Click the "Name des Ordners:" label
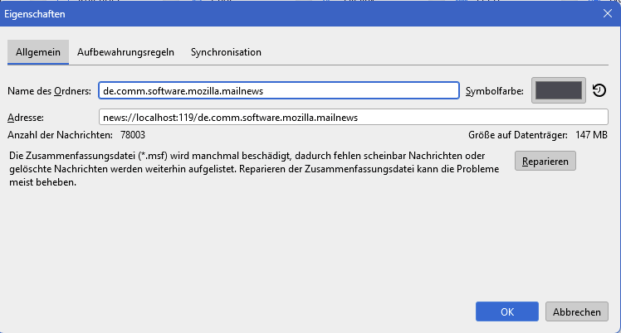The height and width of the screenshot is (333, 621). (x=49, y=90)
